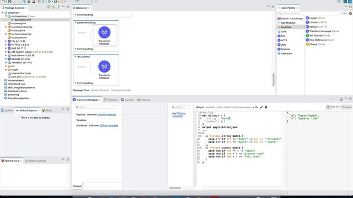
Task: Expand JRE System Library node
Action: [x=6, y=52]
